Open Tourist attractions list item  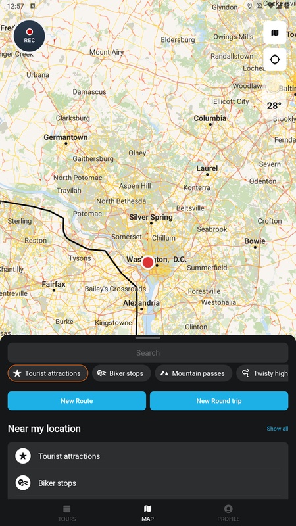coord(148,456)
